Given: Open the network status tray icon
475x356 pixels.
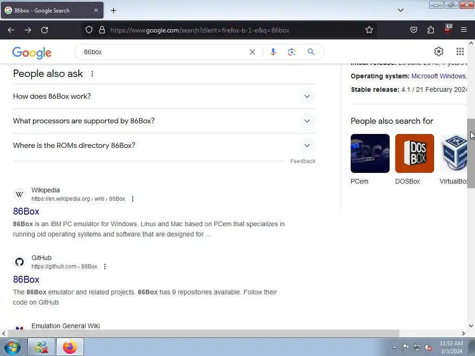Looking at the screenshot, I should pyautogui.click(x=417, y=347).
